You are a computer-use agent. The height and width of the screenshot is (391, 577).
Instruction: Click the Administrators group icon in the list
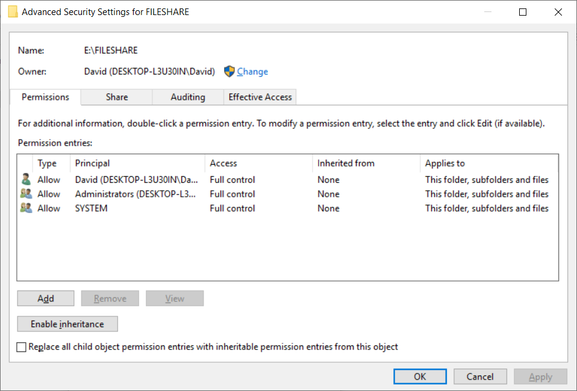pyautogui.click(x=26, y=194)
